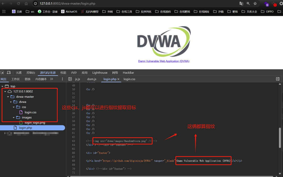Open the AIchatOS bookmark
This screenshot has height=177, width=283.
pos(69,12)
